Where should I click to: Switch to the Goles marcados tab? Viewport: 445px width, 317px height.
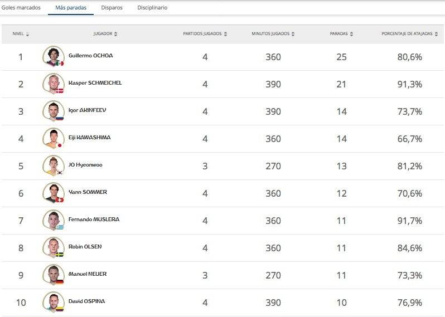click(x=21, y=8)
